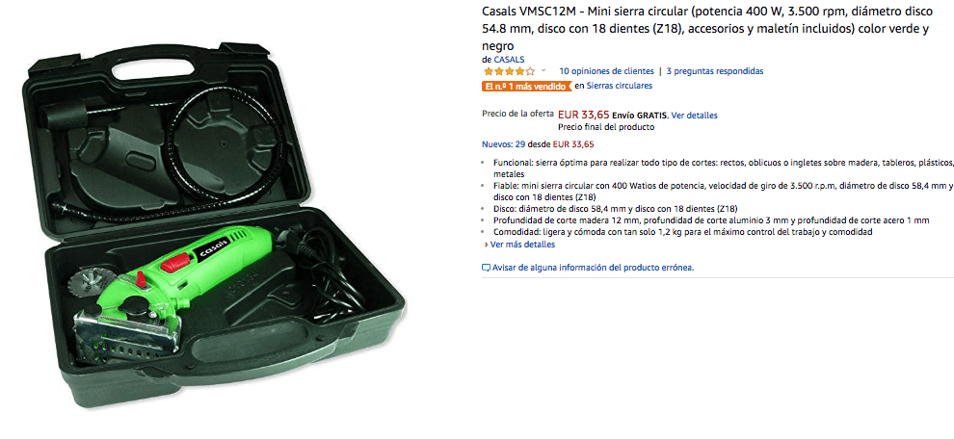
Task: Click the 'EUR 33,65' offer price
Action: click(x=584, y=115)
